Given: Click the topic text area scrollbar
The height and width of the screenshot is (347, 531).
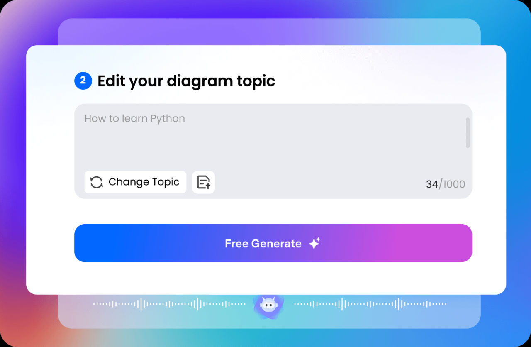Looking at the screenshot, I should coord(468,133).
